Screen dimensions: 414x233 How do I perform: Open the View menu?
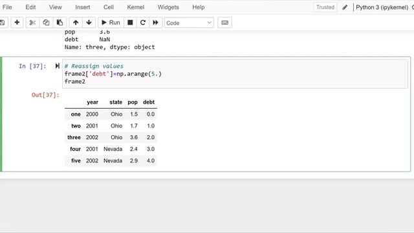[x=55, y=7]
